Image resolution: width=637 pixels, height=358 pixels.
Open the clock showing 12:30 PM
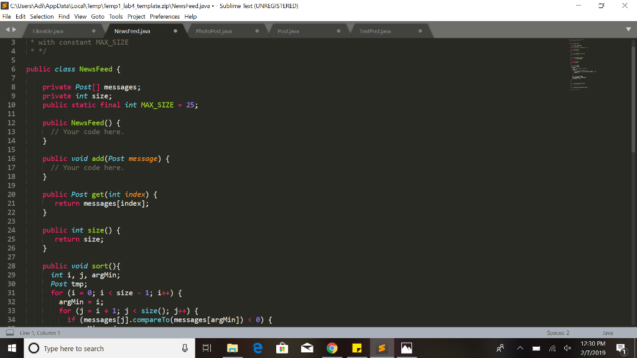(593, 348)
